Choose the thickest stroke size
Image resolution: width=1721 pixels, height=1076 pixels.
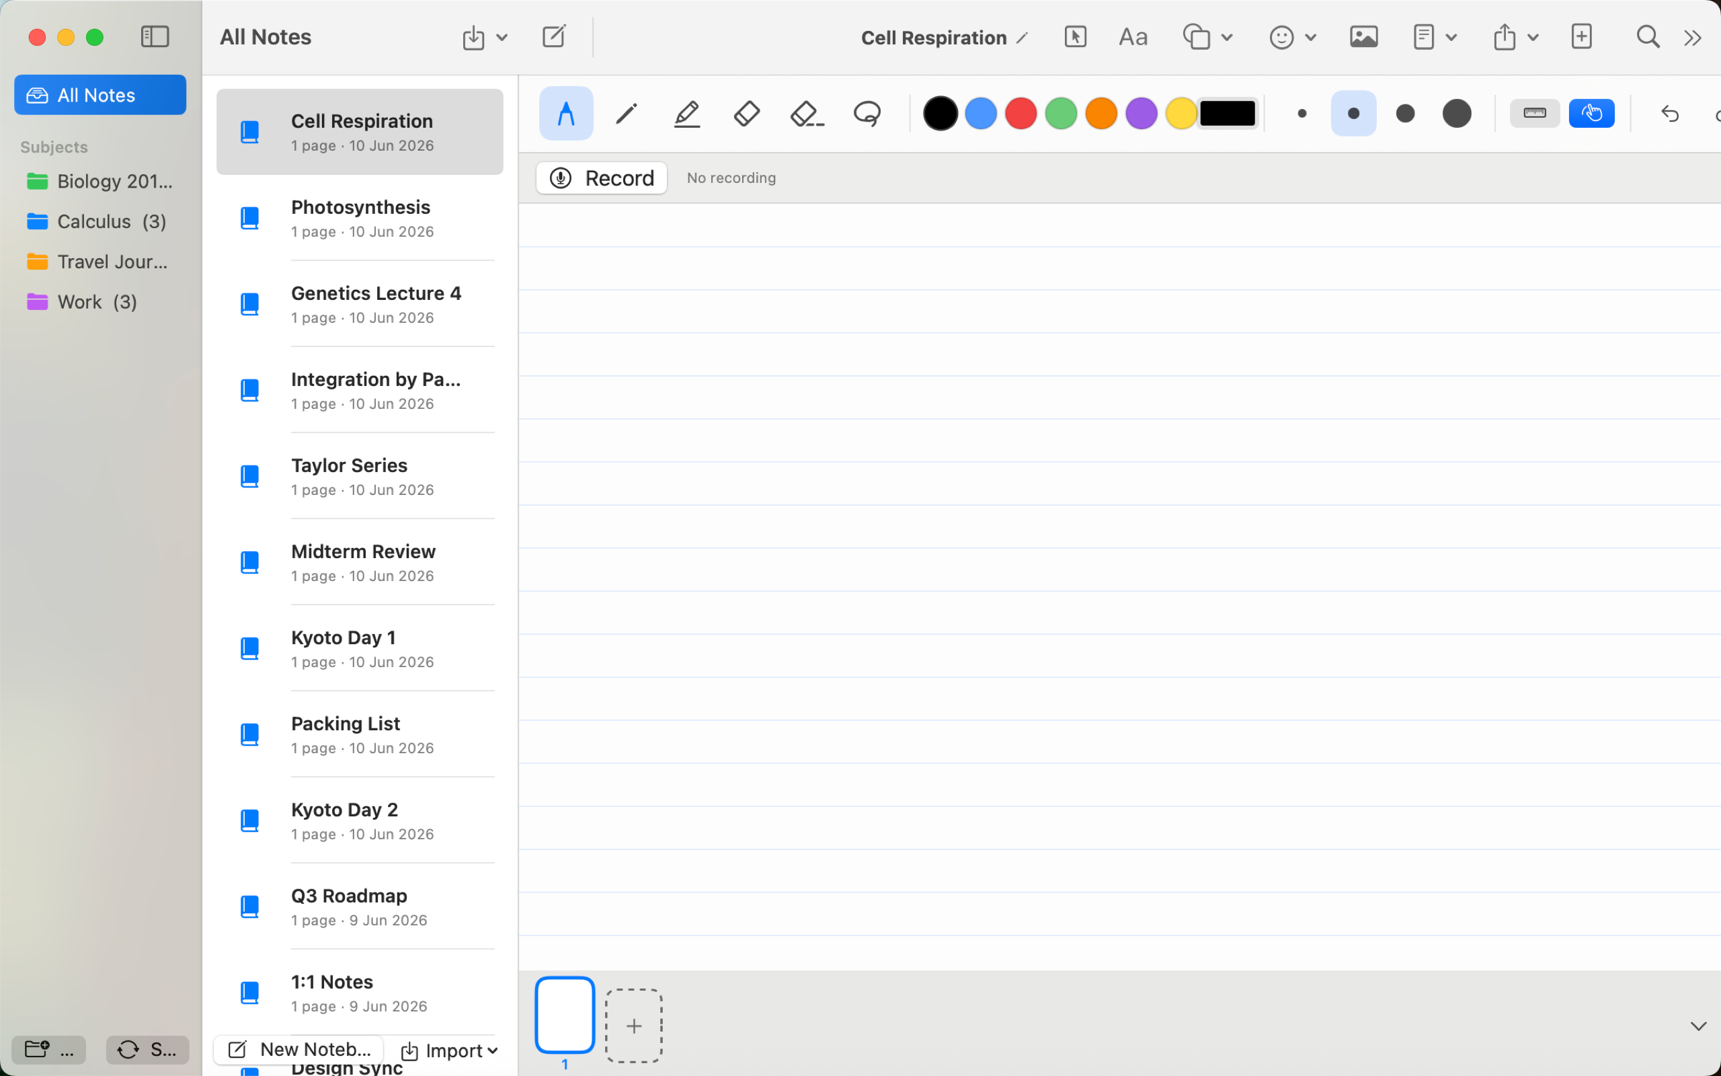[x=1456, y=113]
